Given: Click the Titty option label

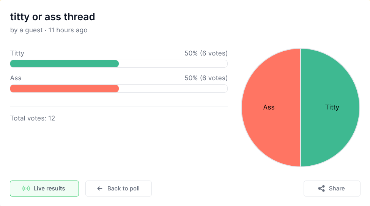Looking at the screenshot, I should (x=17, y=53).
